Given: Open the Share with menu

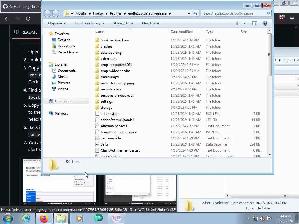Looking at the screenshot, I should tap(123, 23).
